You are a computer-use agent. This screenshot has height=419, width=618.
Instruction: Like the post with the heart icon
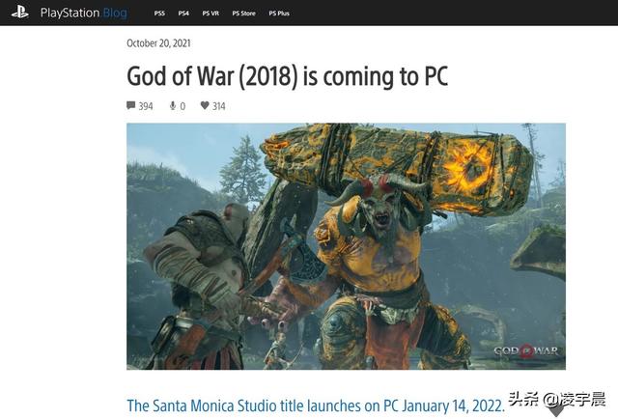205,105
